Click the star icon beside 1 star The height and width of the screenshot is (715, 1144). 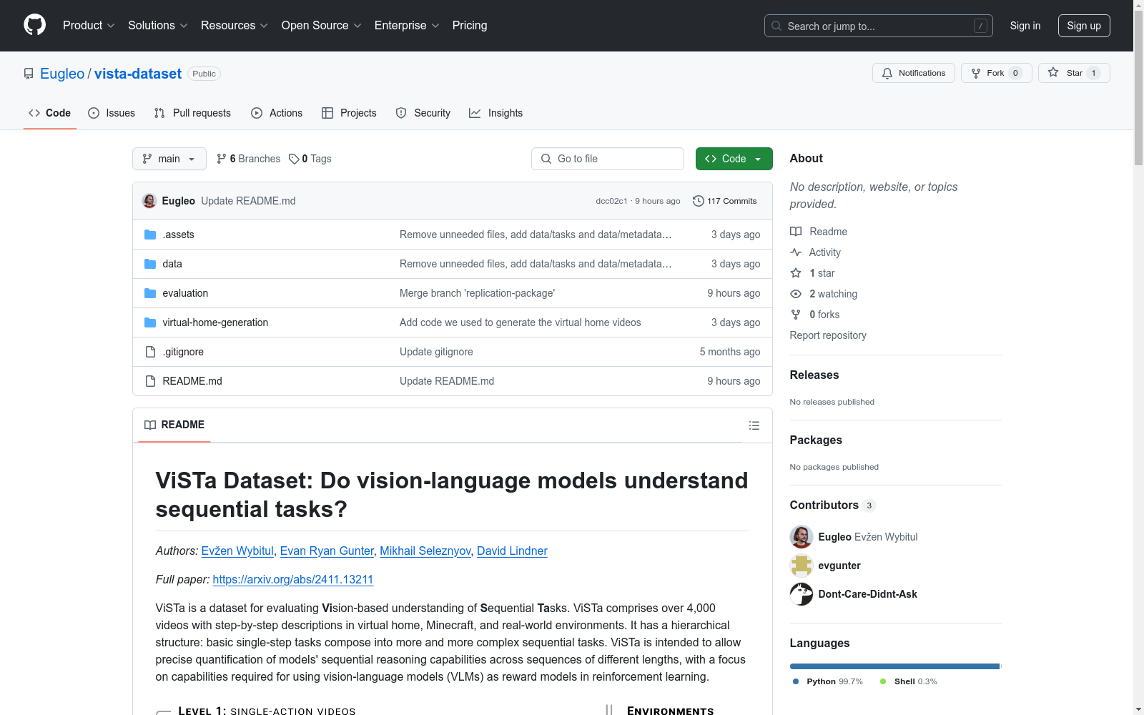796,273
